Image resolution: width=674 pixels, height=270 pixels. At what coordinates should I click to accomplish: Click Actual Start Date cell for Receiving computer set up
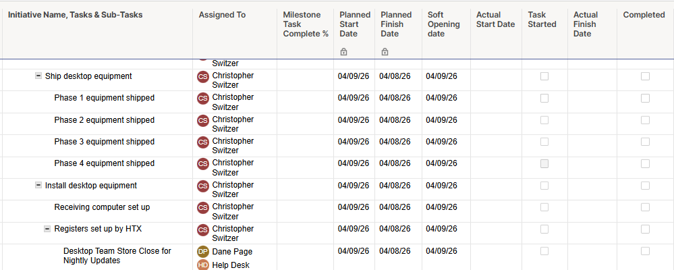496,207
